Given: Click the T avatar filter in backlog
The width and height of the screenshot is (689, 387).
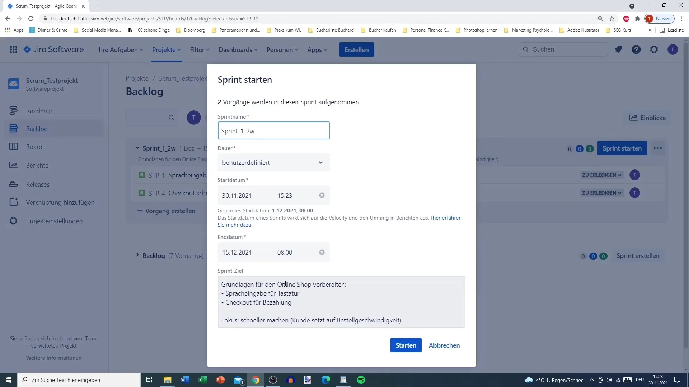Looking at the screenshot, I should pyautogui.click(x=194, y=118).
